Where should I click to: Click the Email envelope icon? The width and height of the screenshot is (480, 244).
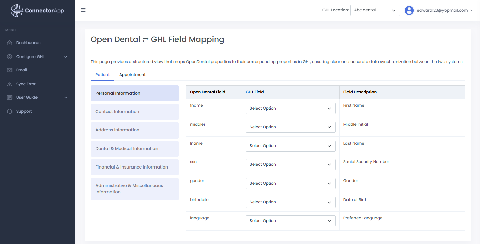pos(9,70)
